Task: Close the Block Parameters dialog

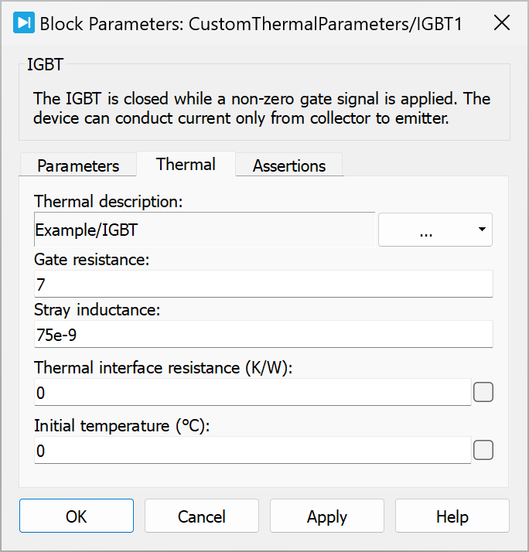Action: click(502, 22)
